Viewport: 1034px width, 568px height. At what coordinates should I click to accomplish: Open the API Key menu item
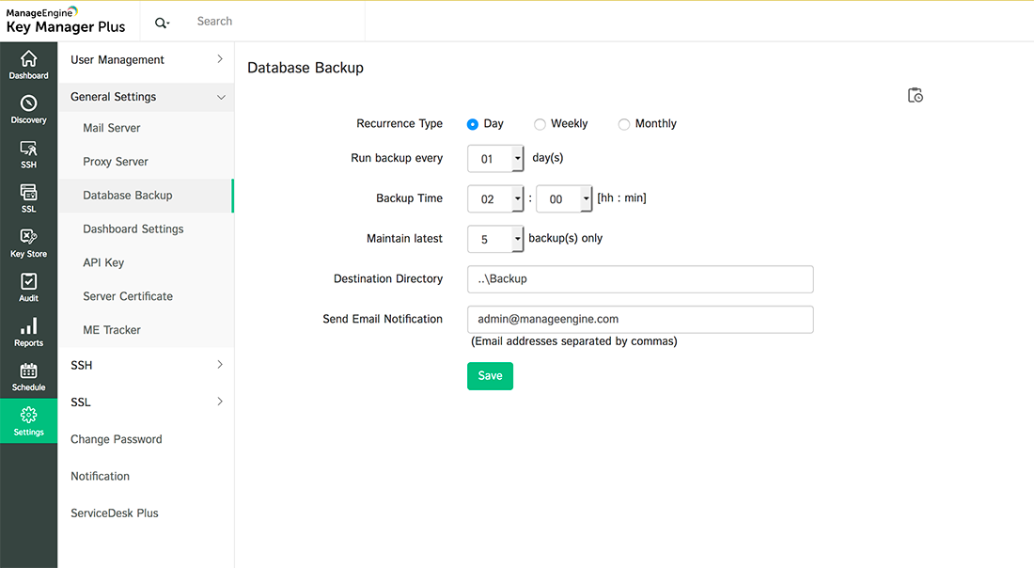tap(103, 262)
